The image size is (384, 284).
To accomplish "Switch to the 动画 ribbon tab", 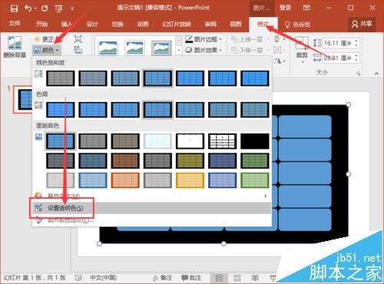I will 143,24.
